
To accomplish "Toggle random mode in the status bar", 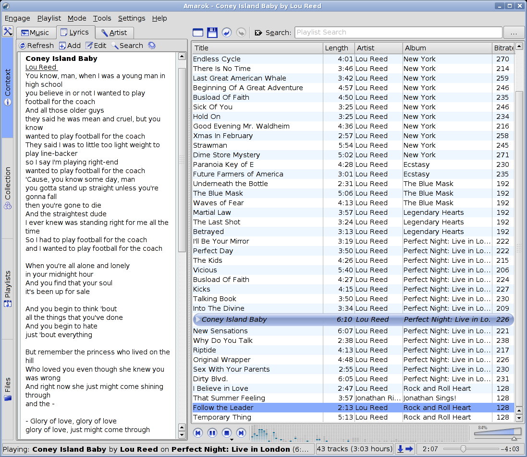I will tap(400, 449).
